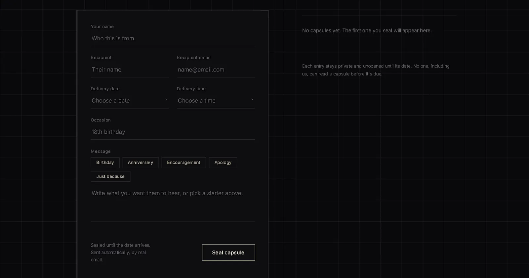This screenshot has height=278, width=529.
Task: Click the Occasion input field
Action: coord(173,132)
